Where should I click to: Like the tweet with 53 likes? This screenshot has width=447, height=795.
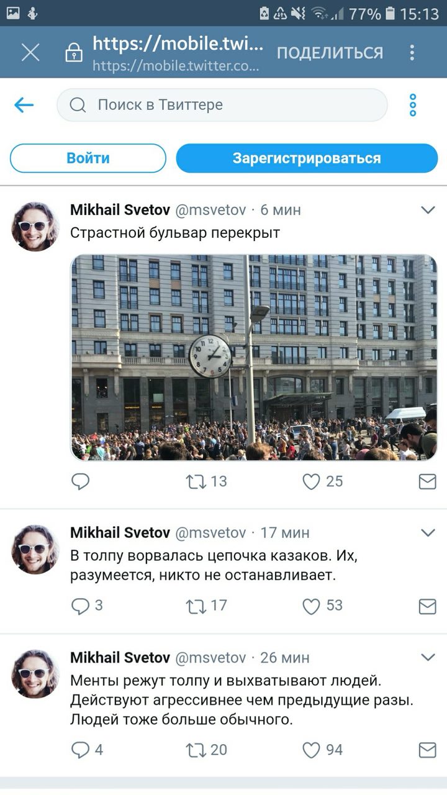(311, 606)
